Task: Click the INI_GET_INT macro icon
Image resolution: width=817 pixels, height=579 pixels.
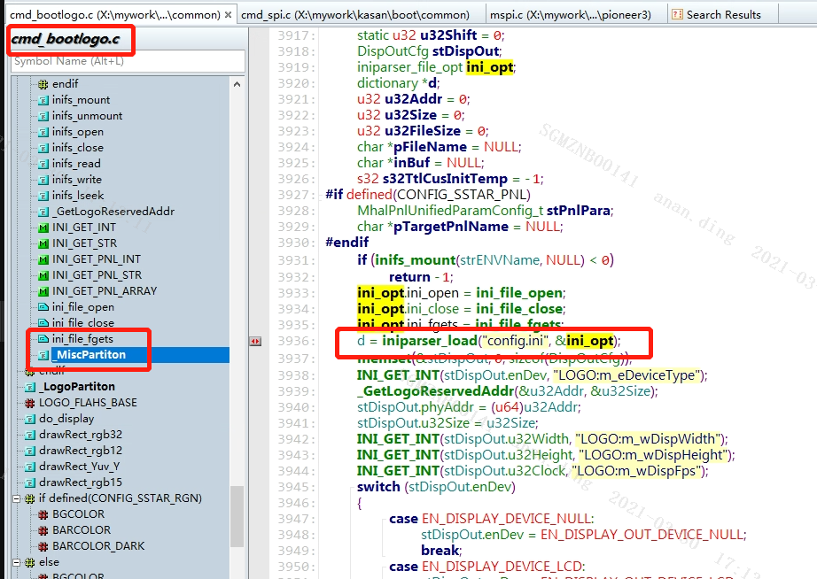Action: tap(43, 228)
